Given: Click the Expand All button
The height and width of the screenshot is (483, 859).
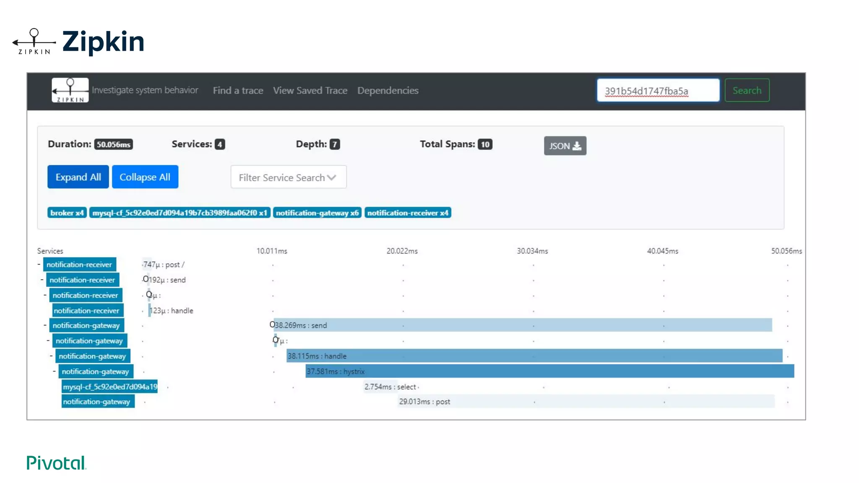Looking at the screenshot, I should point(78,177).
